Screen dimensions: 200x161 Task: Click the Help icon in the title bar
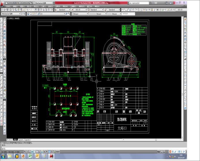coord(171,3)
